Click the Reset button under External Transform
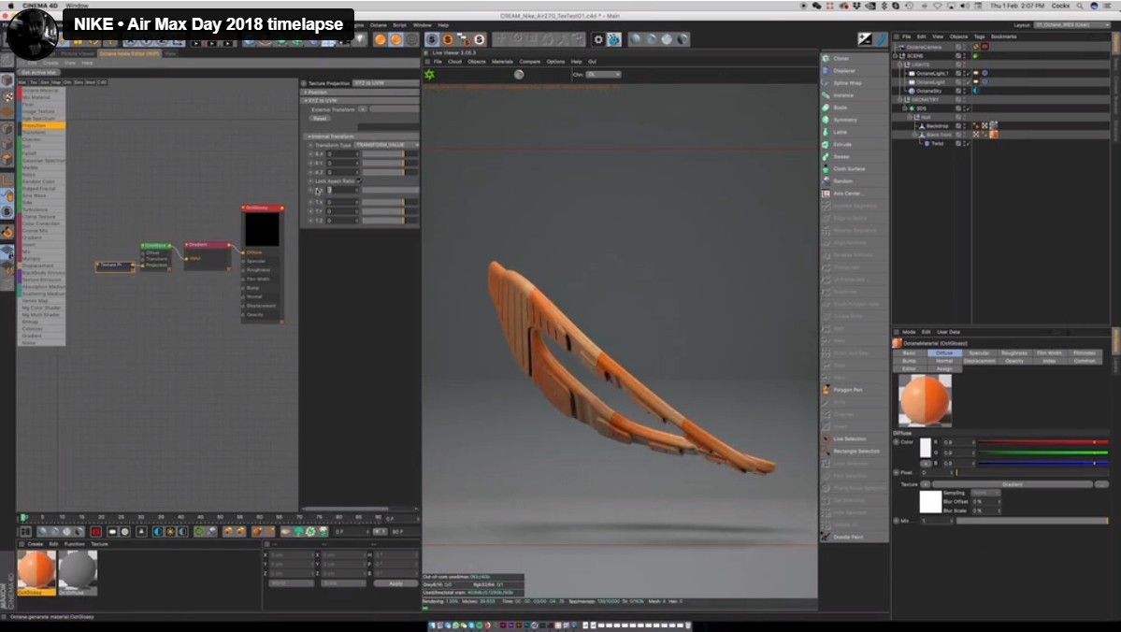 321,119
